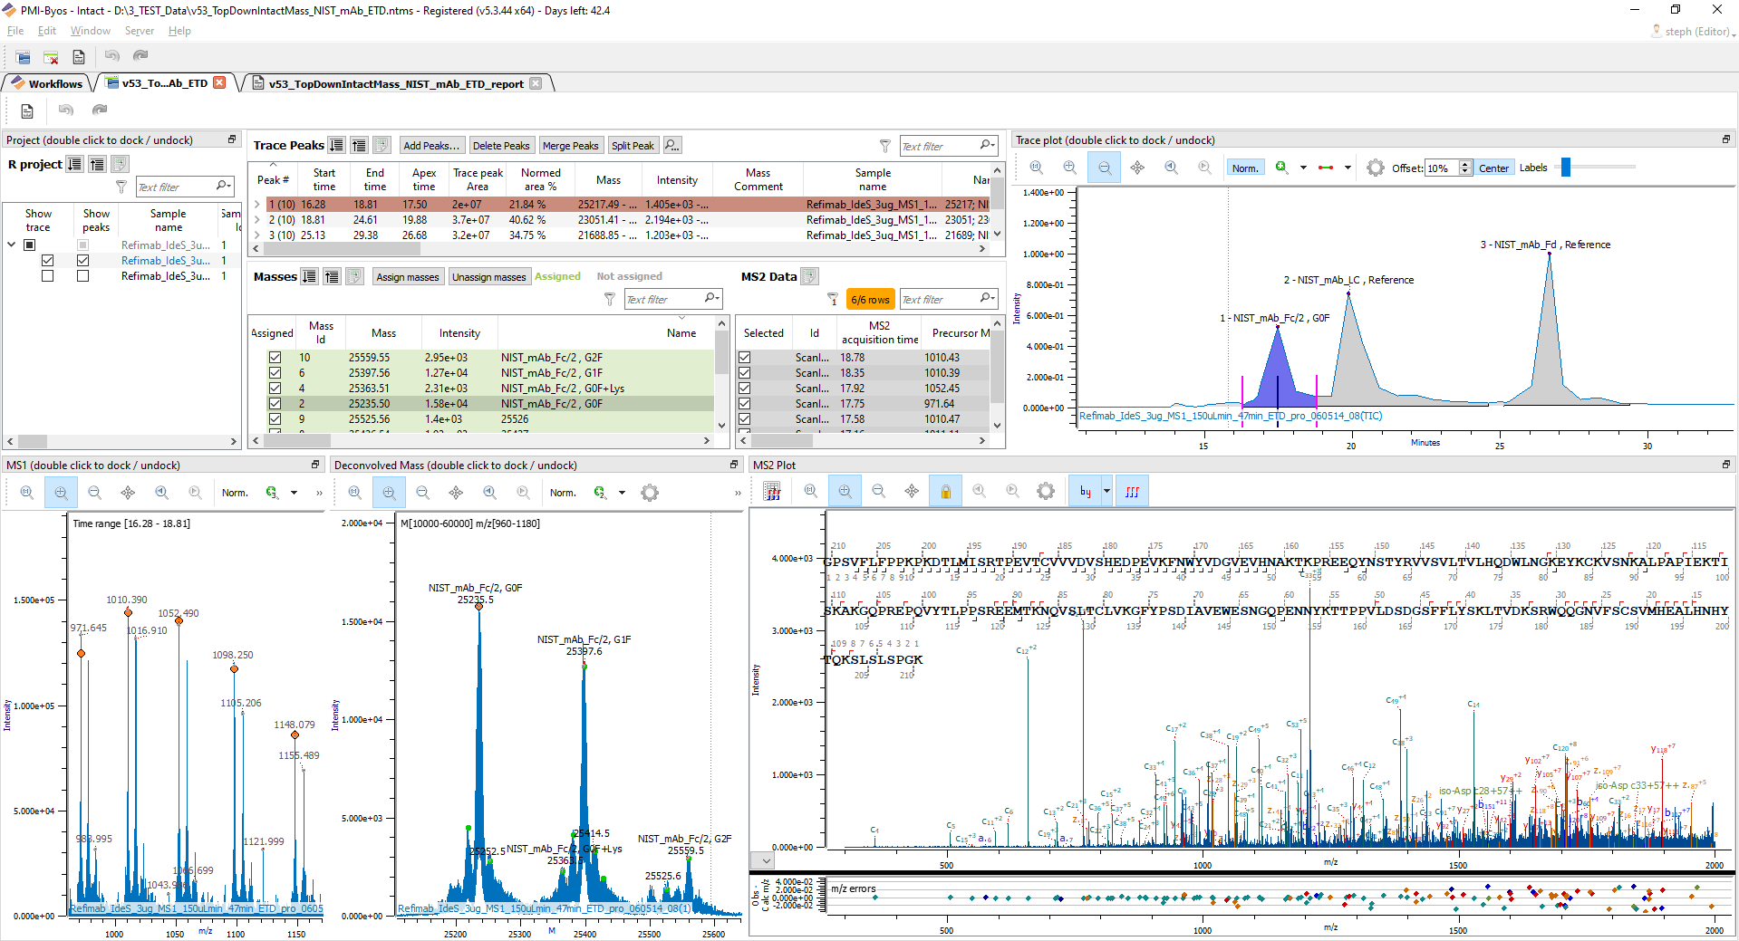
Task: Enable Show peaks for third Refimab sample
Action: click(83, 276)
